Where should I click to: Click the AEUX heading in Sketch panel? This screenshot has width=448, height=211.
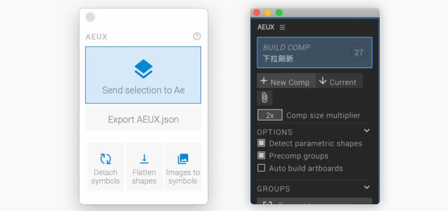click(96, 37)
